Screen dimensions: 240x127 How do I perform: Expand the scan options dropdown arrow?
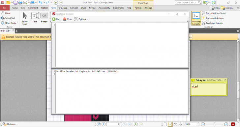pyautogui.click(x=36, y=3)
